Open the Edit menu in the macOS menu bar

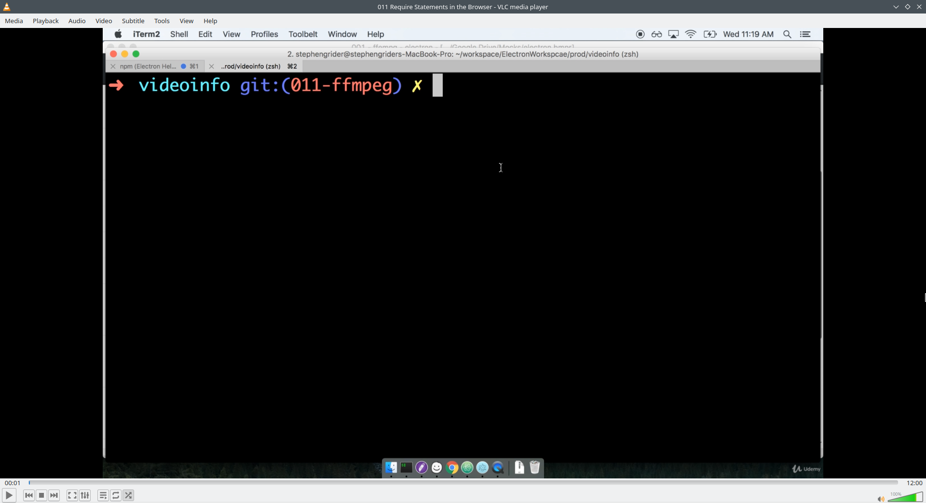point(205,34)
